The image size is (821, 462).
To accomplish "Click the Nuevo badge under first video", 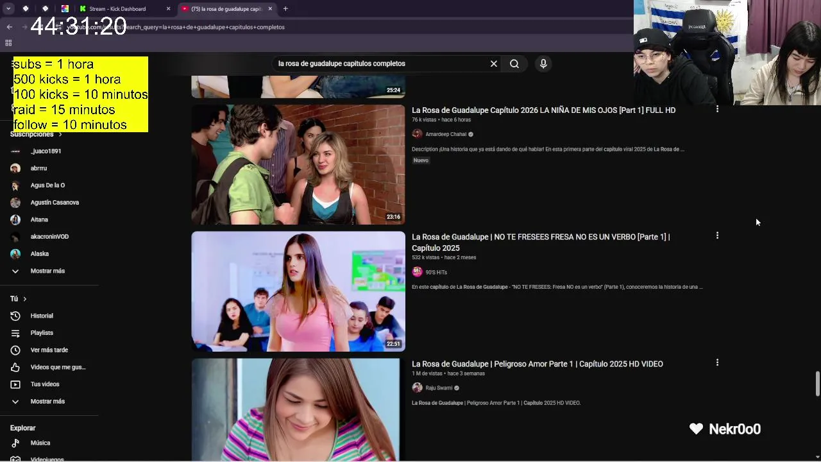I will click(x=421, y=160).
